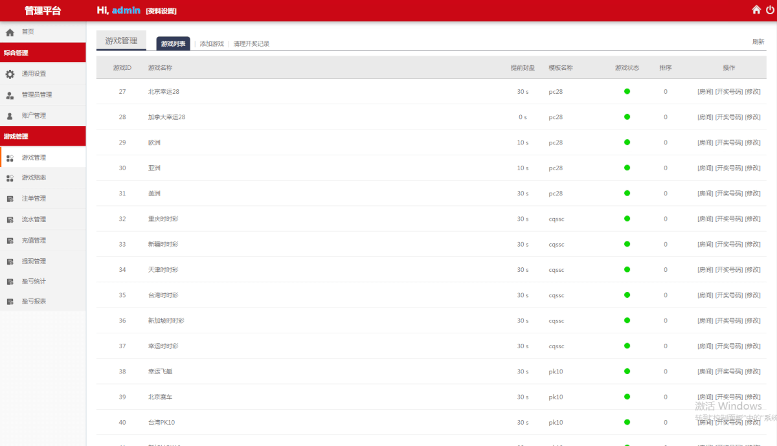Screen dimensions: 777x446
Task: Select the 游戏列表 tab
Action: pos(173,43)
